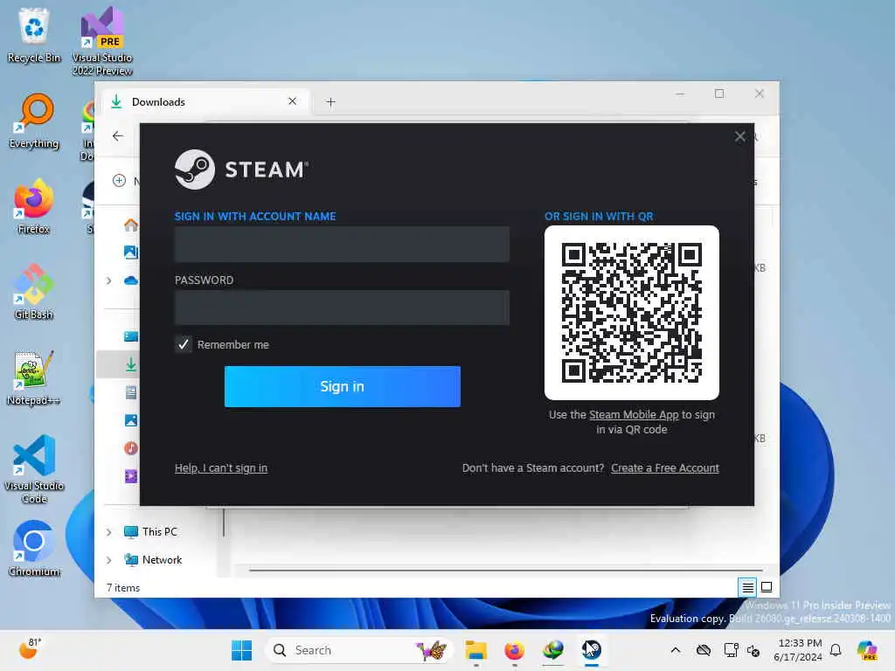Open Everything search shortcut on desktop

[34, 121]
